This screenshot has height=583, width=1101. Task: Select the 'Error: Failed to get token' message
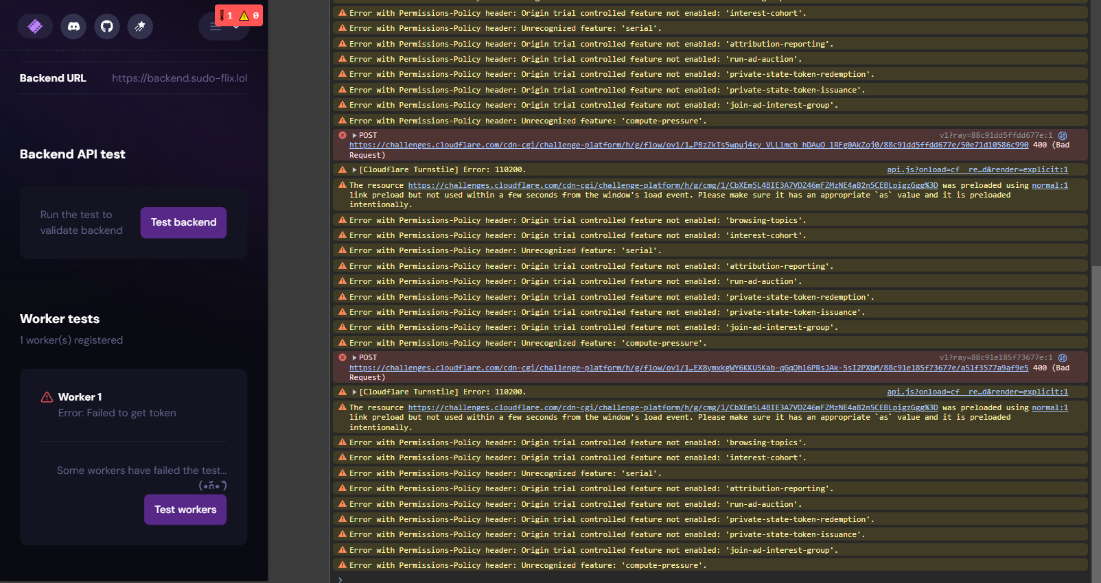pyautogui.click(x=117, y=413)
